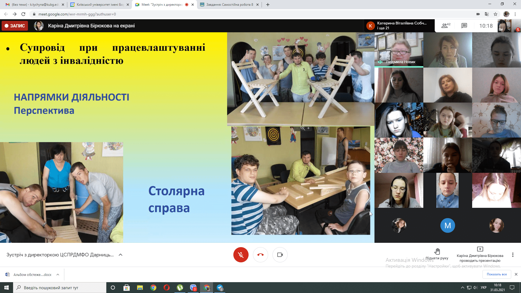Image resolution: width=521 pixels, height=293 pixels.
Task: Switch to Завдання: Самостійна робота tab
Action: point(229,5)
